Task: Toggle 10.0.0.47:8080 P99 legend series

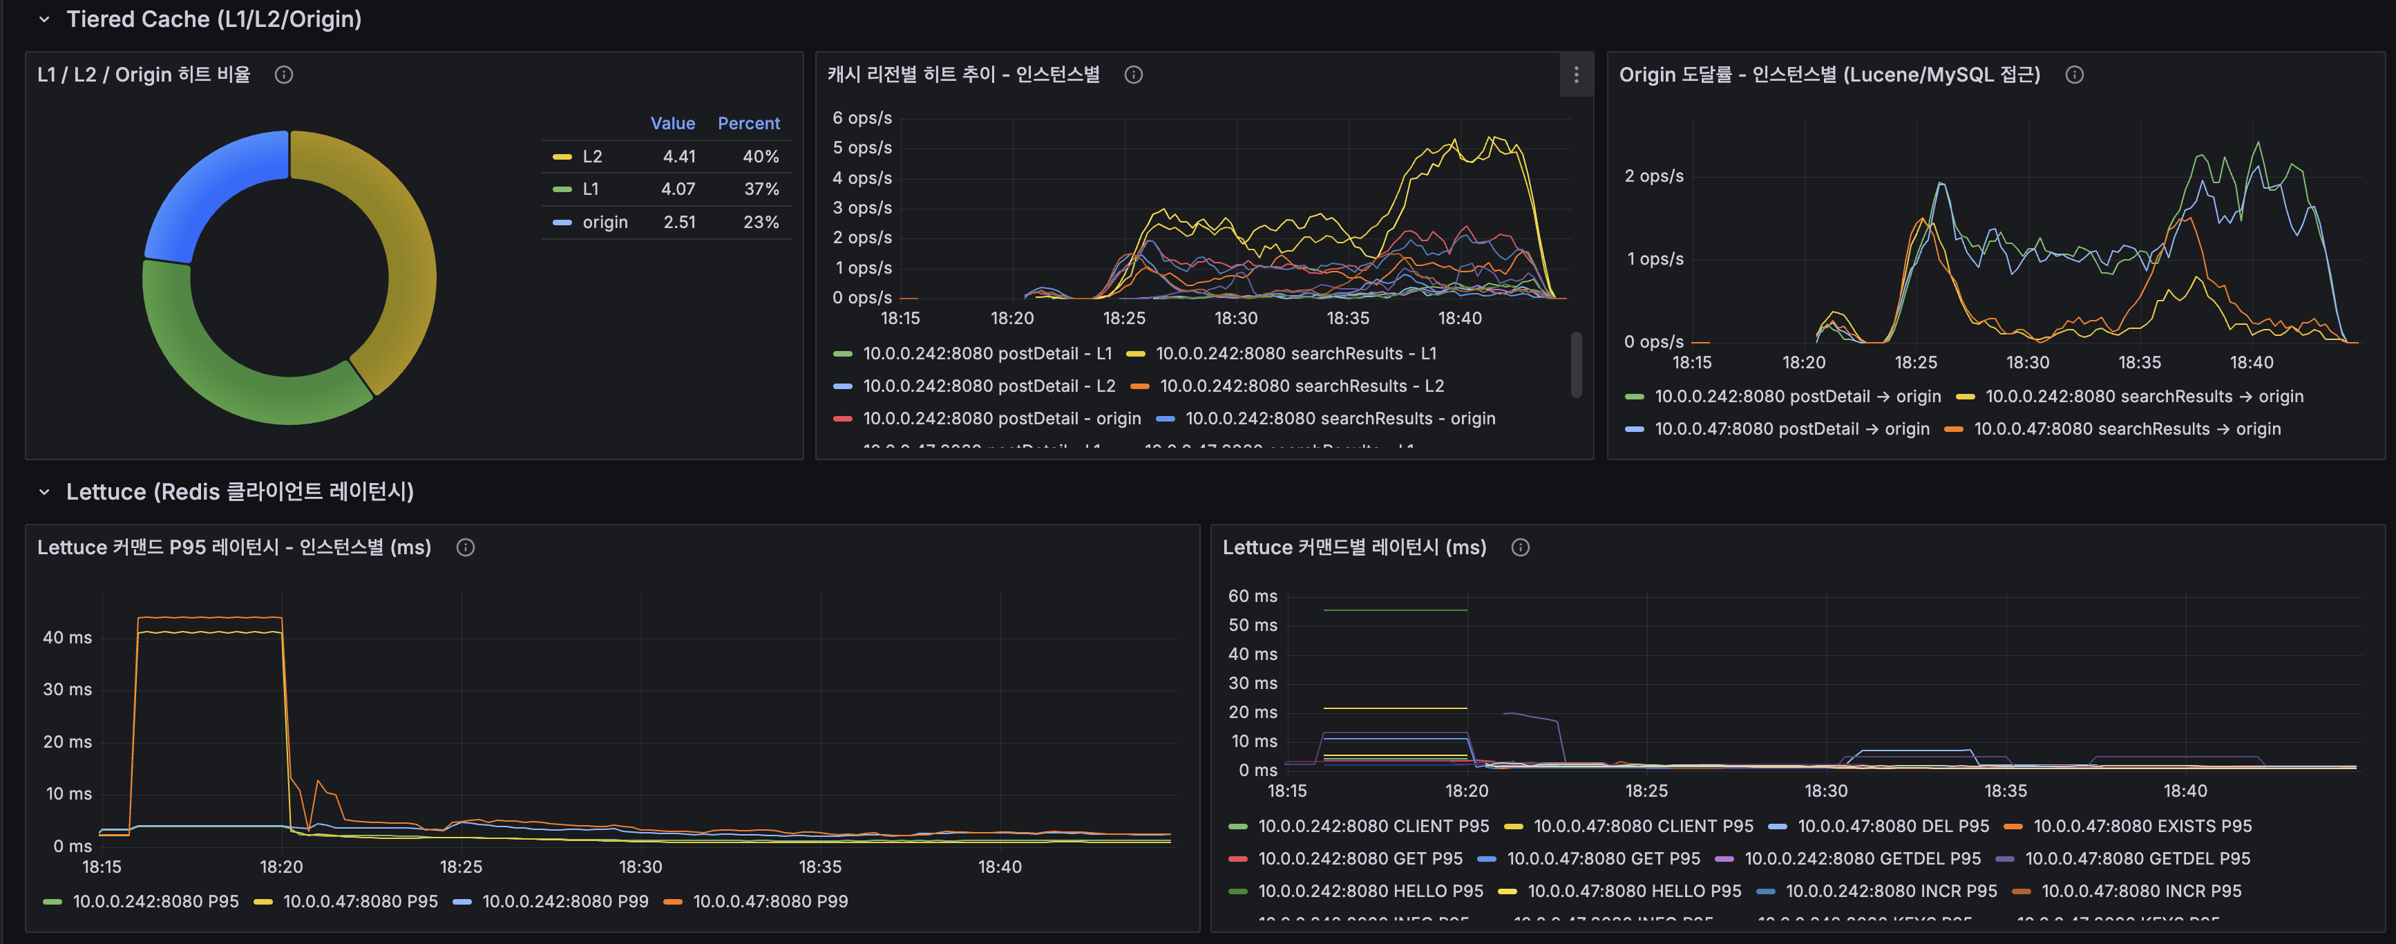Action: [769, 901]
